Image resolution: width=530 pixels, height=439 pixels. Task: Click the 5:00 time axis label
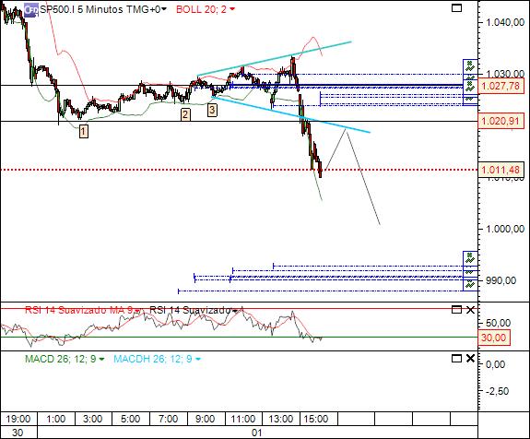pyautogui.click(x=131, y=419)
